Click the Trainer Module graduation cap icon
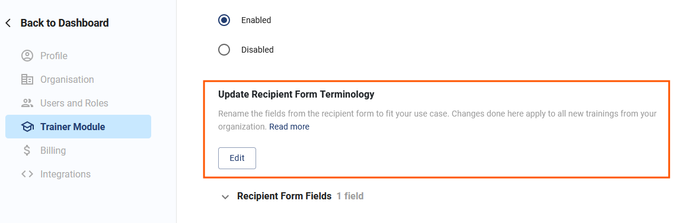699x223 pixels. pyautogui.click(x=27, y=127)
